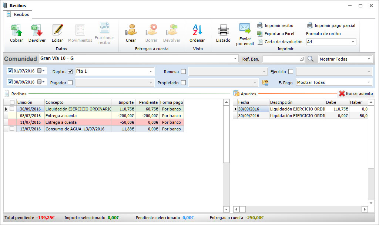Sort by Pendiente column header
The image size is (379, 225).
coord(147,102)
